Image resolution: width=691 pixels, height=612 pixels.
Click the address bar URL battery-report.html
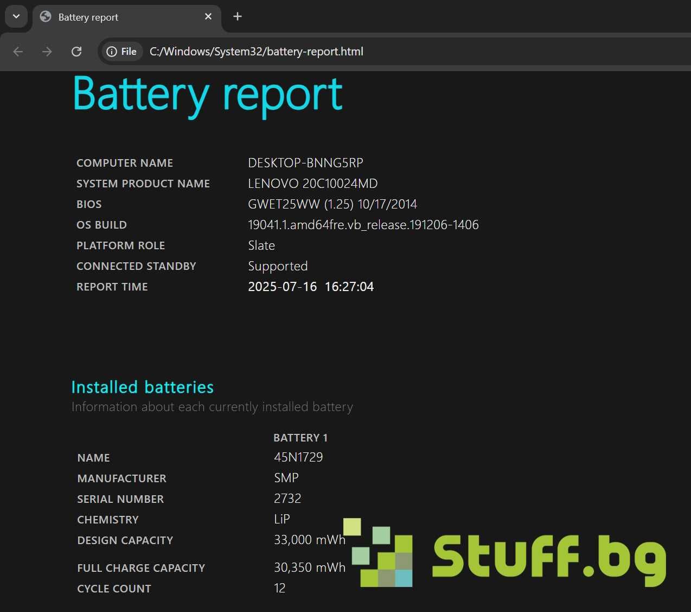[257, 52]
